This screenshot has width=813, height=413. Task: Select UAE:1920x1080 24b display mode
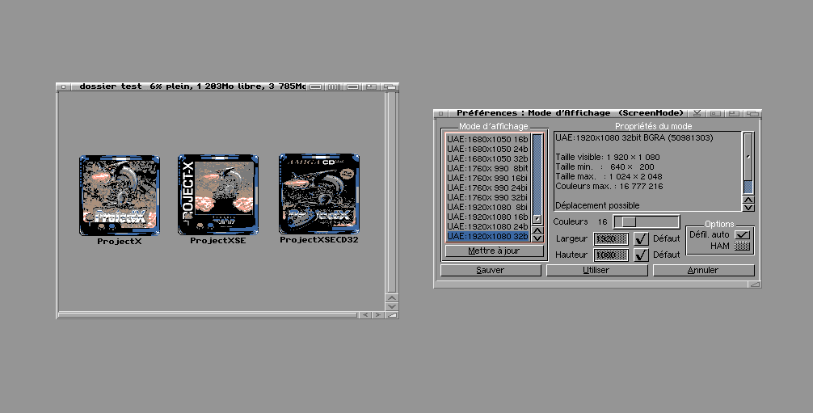pyautogui.click(x=487, y=226)
